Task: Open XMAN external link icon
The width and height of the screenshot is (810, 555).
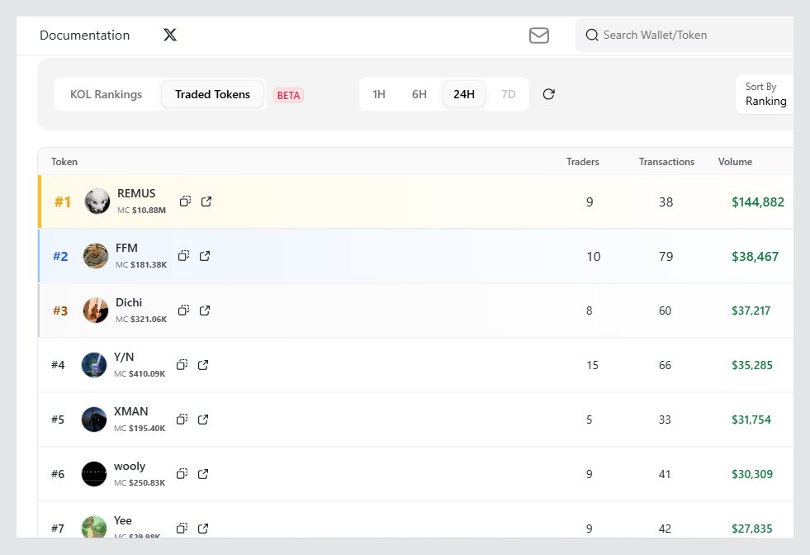Action: coord(203,419)
